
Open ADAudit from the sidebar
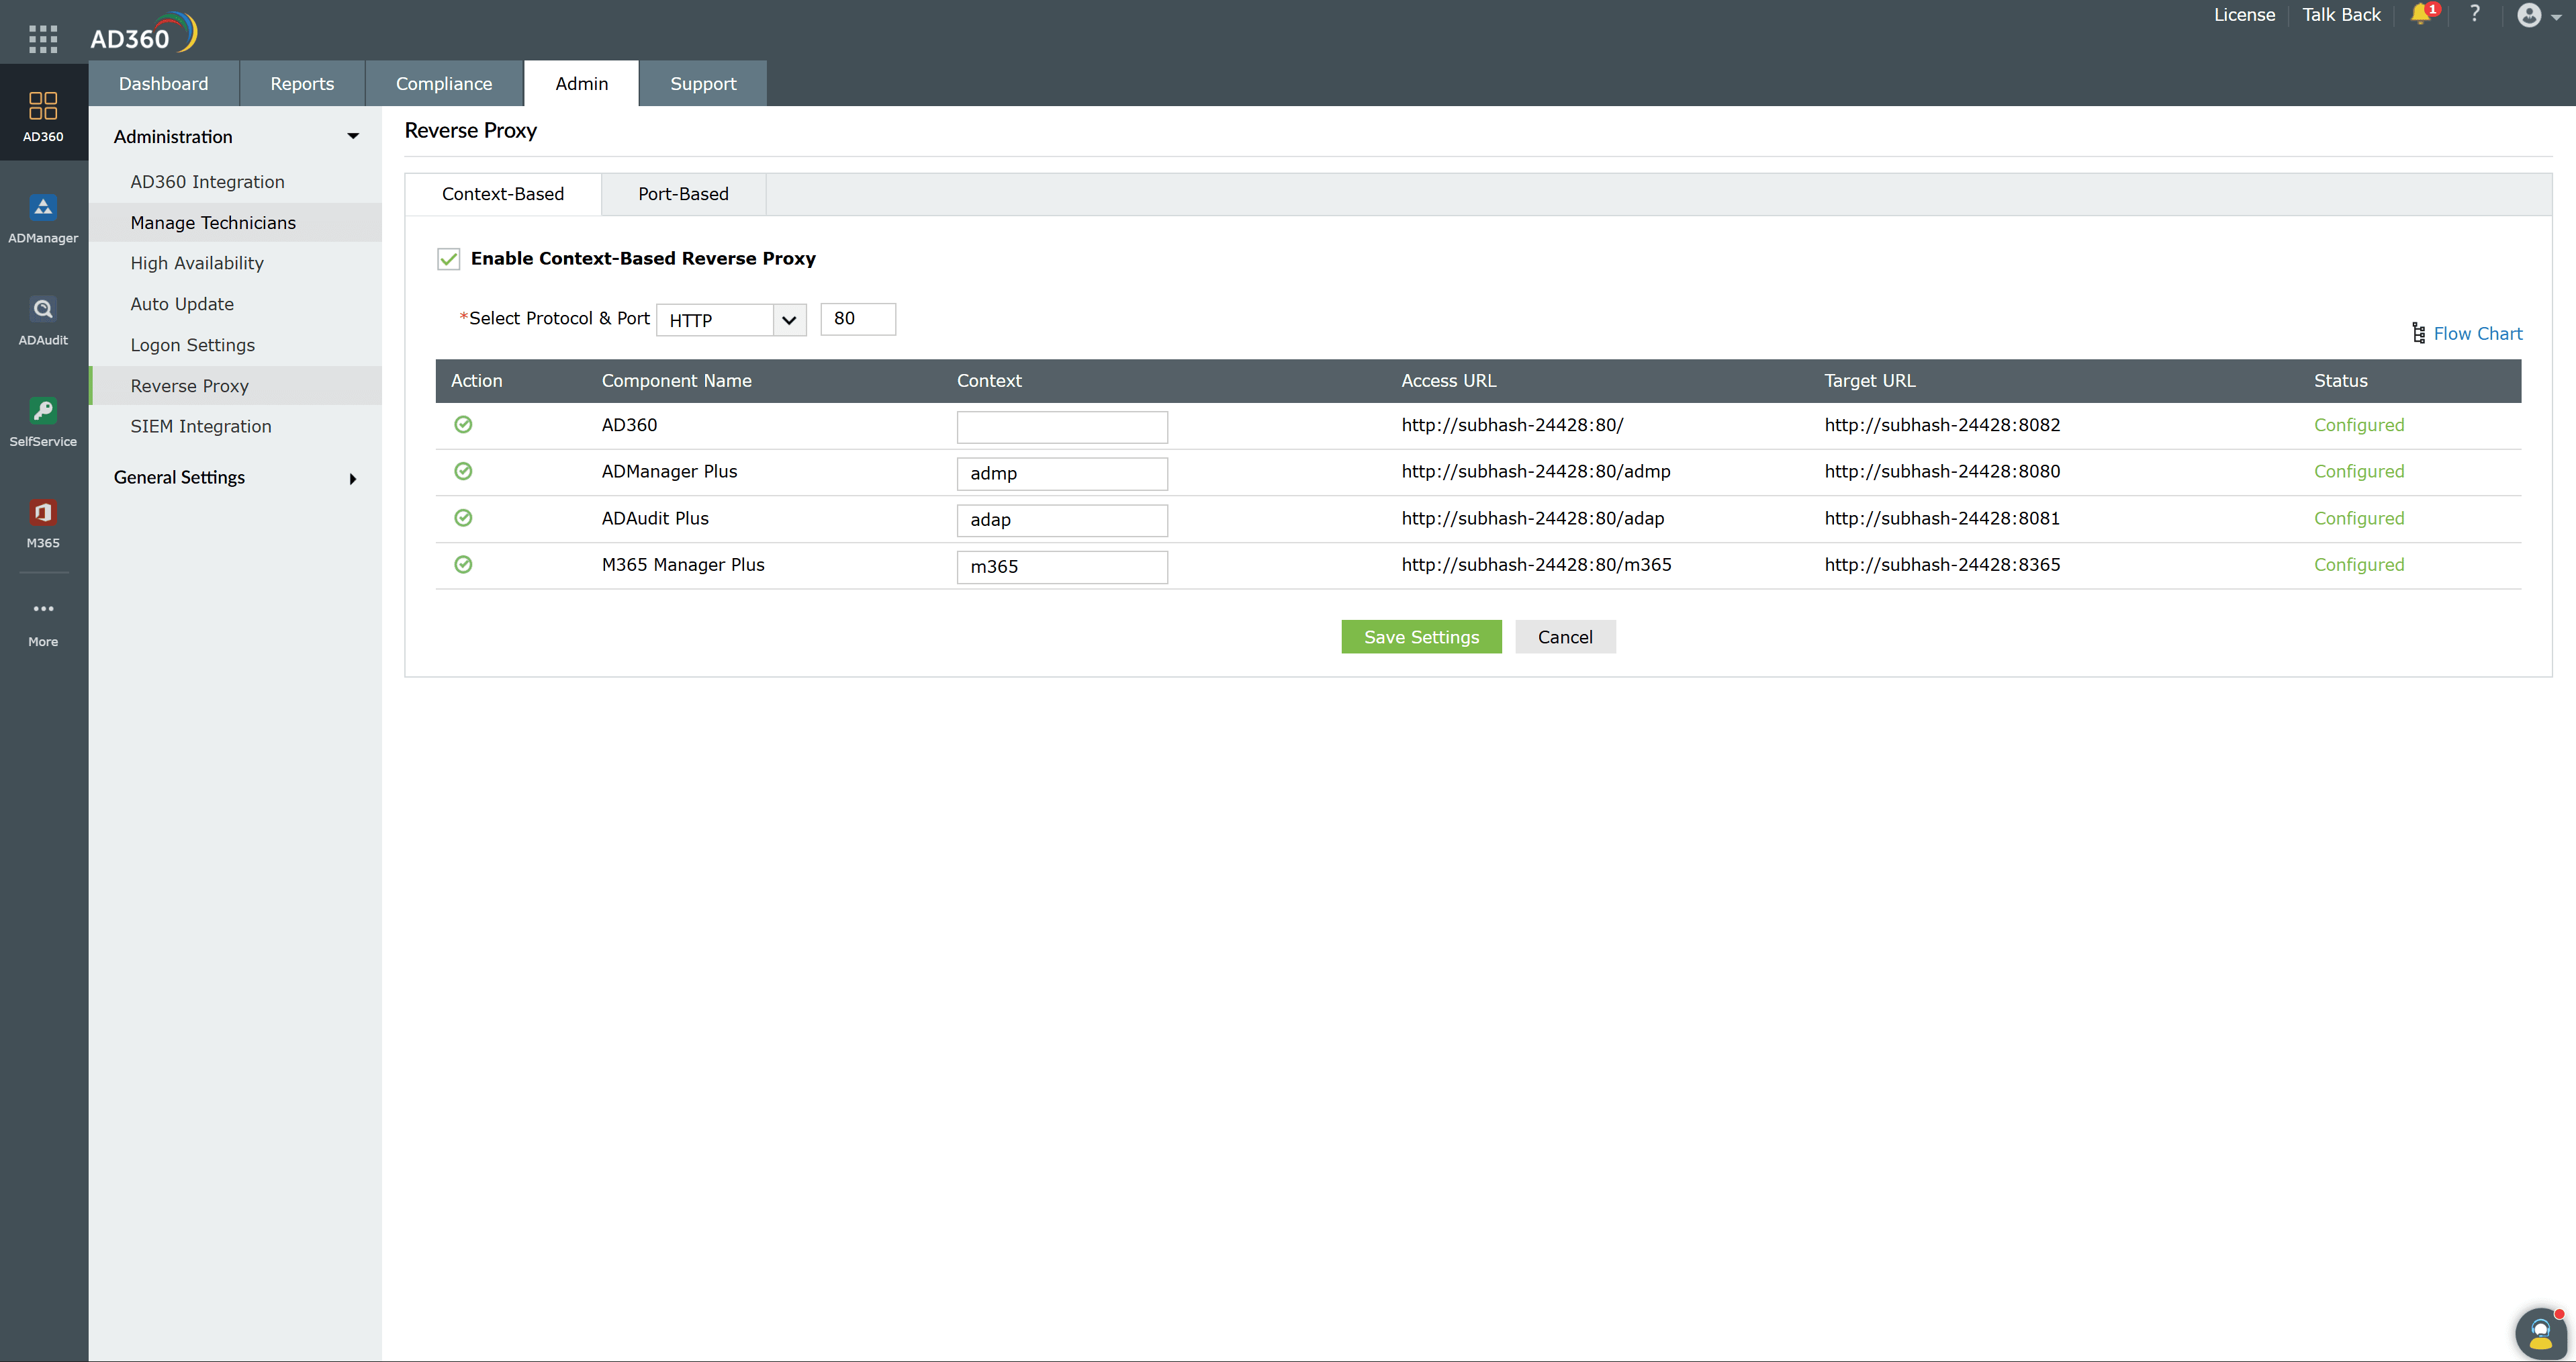tap(43, 321)
